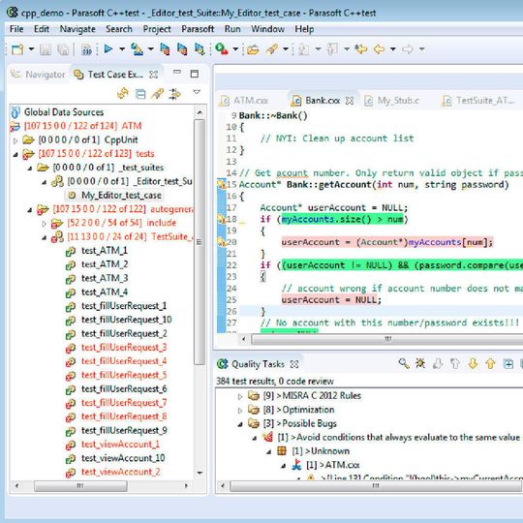Viewport: 523px width, 523px height.
Task: Select test_ATM_1 in the tree
Action: pyautogui.click(x=105, y=251)
